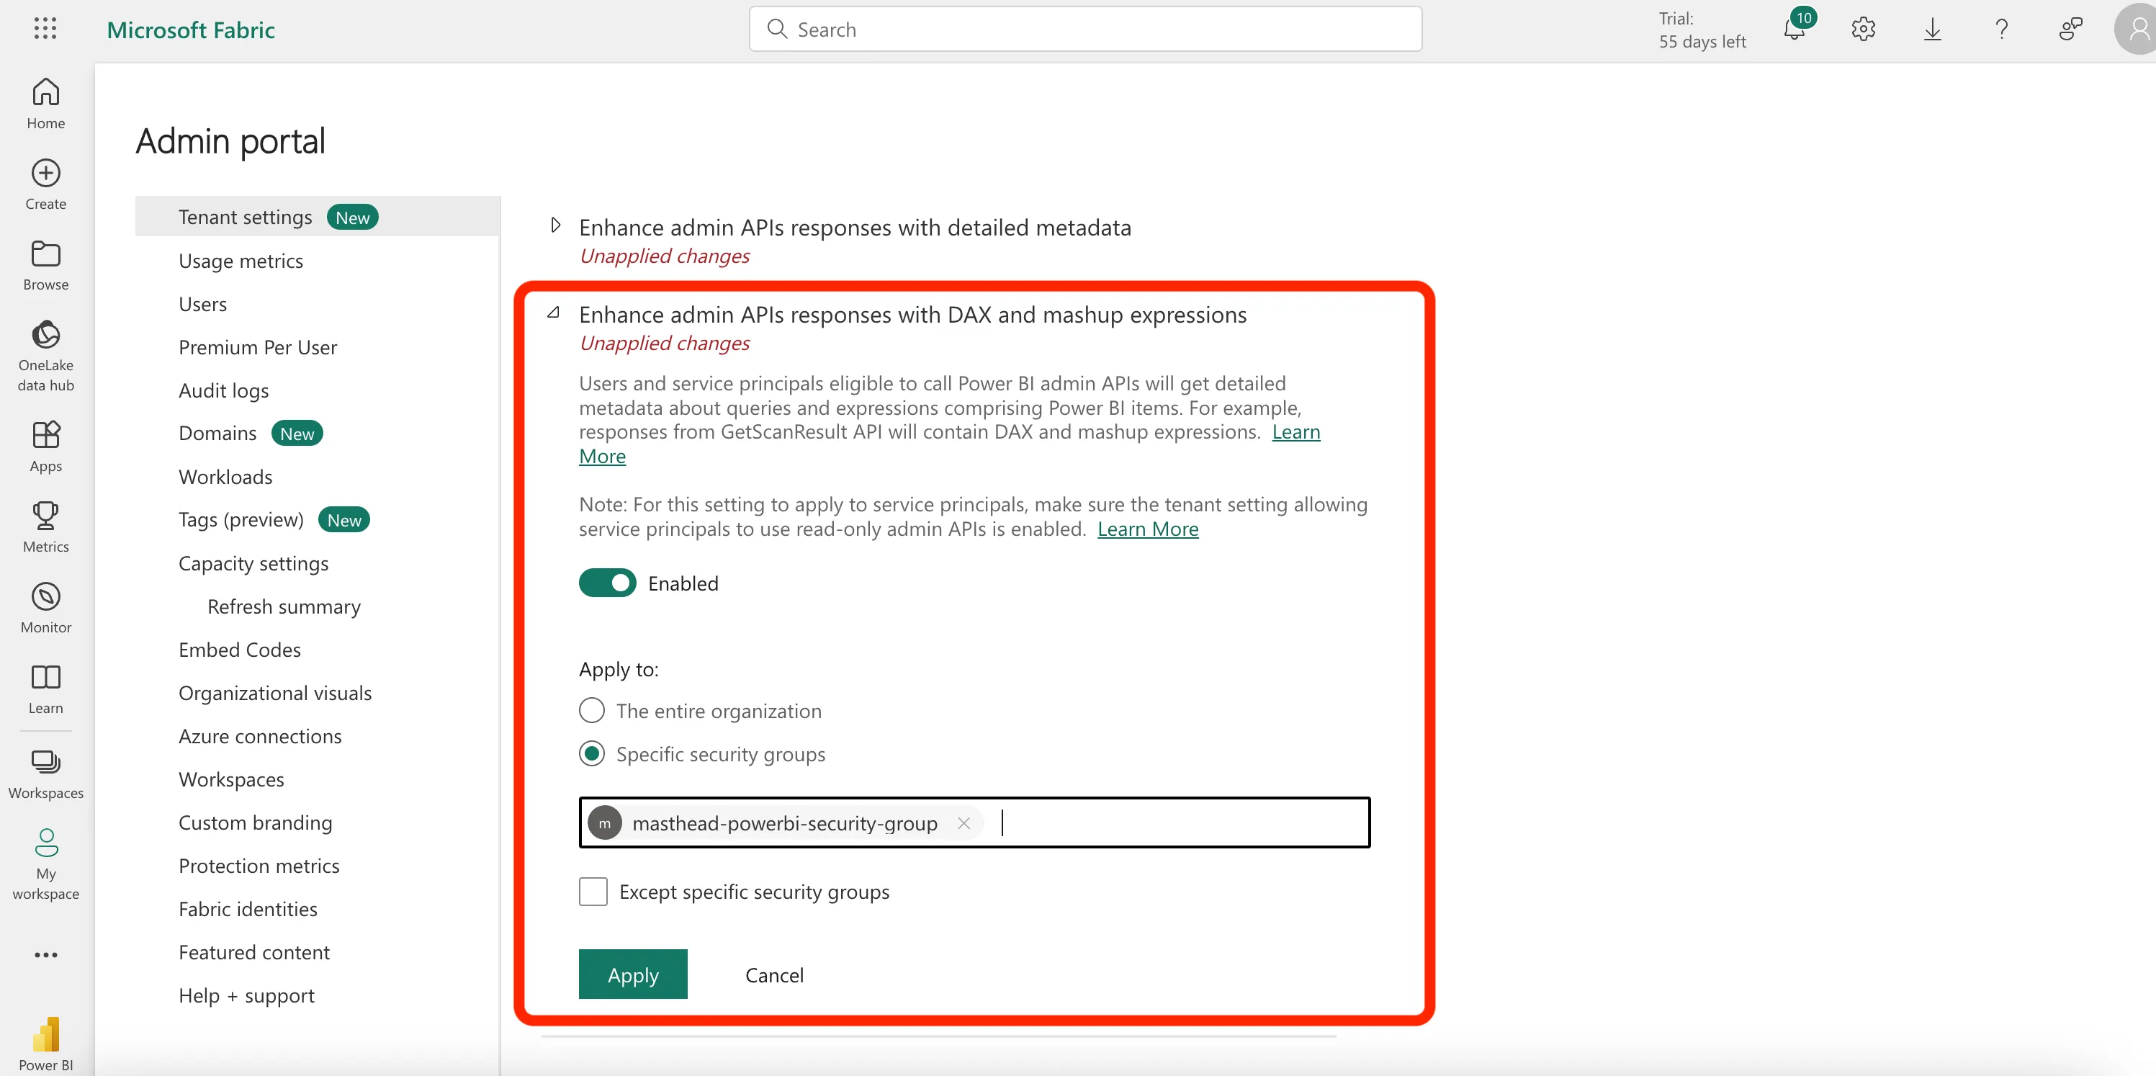Click the notifications bell icon

(1794, 30)
